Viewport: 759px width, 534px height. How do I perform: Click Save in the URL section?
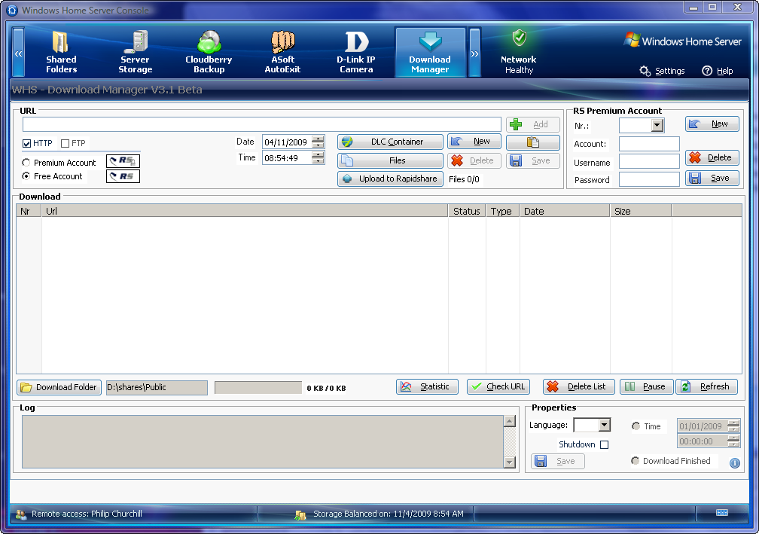[533, 160]
